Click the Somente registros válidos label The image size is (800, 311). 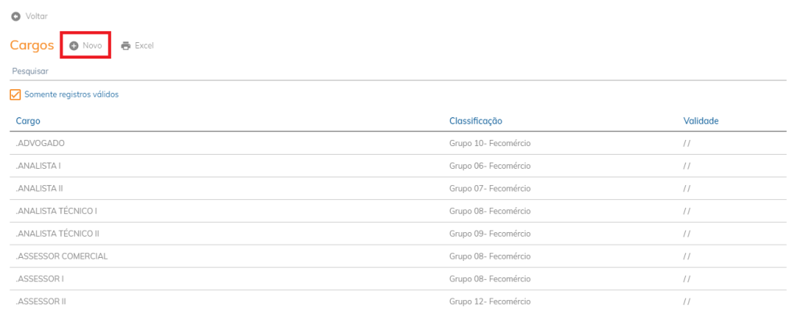pyautogui.click(x=71, y=95)
